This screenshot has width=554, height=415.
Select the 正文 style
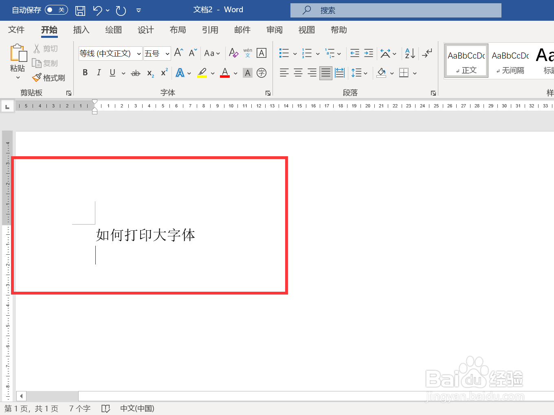466,61
